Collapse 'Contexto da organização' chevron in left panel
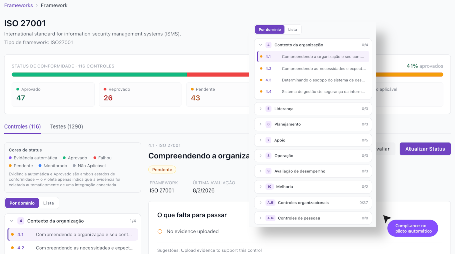Image resolution: width=455 pixels, height=254 pixels. pos(12,221)
